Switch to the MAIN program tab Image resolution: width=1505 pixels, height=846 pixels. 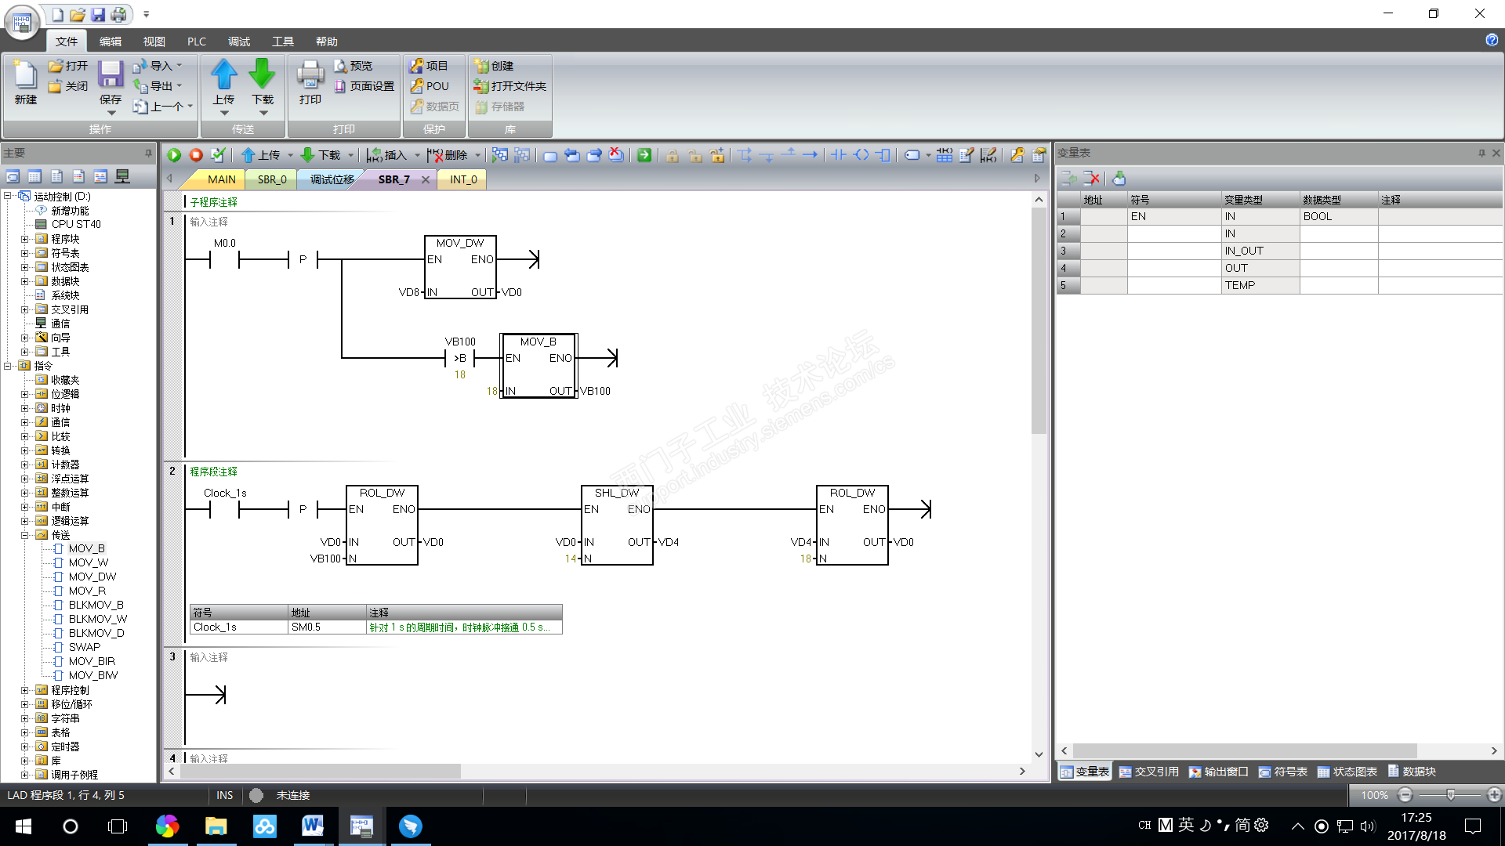coord(221,179)
